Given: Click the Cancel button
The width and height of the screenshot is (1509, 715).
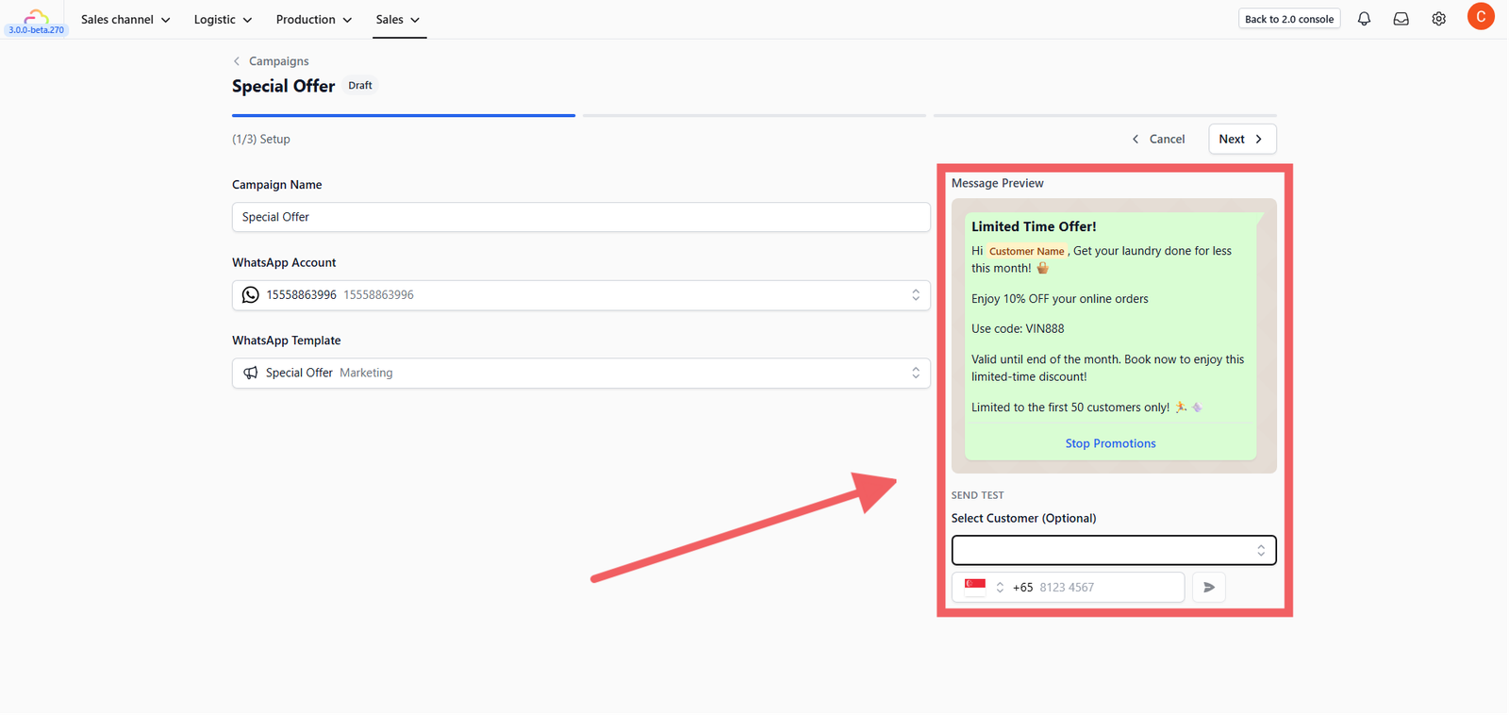Looking at the screenshot, I should click(x=1158, y=139).
